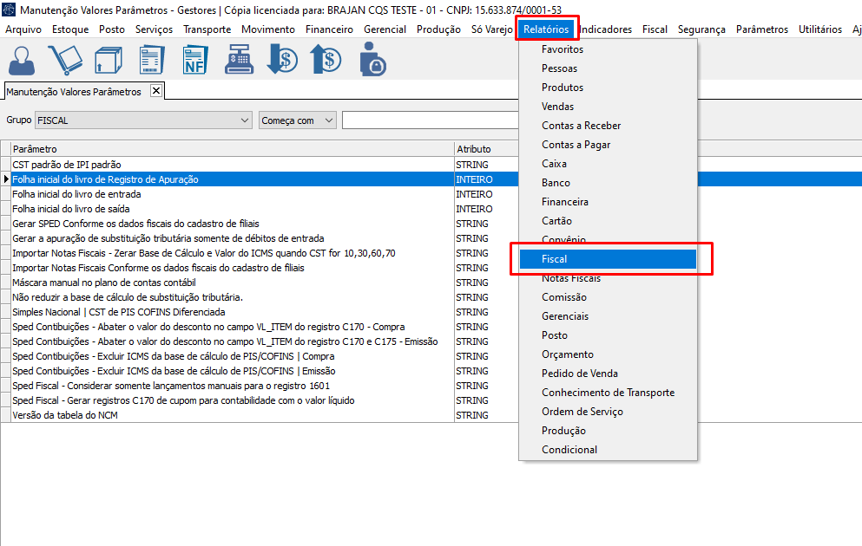Image resolution: width=862 pixels, height=546 pixels.
Task: Open the hand truck cart toolbar icon
Action: point(64,60)
